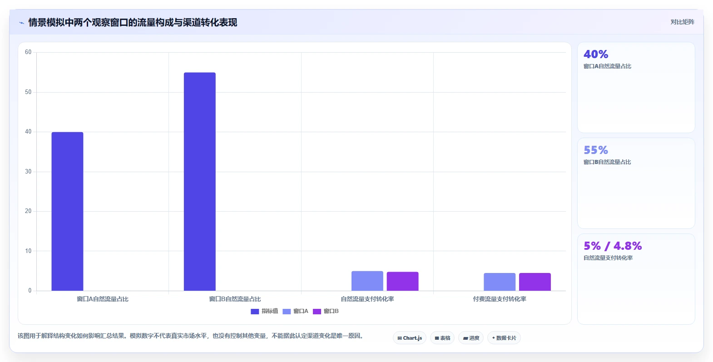Click the 窗口A自然流量占比 card caption
The width and height of the screenshot is (713, 362).
[607, 66]
